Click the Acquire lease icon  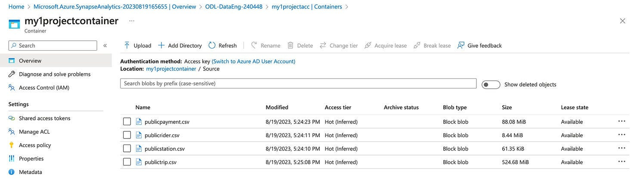(368, 45)
